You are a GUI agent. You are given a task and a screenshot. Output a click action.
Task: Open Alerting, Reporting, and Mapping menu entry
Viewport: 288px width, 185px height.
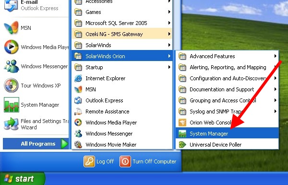pyautogui.click(x=227, y=67)
